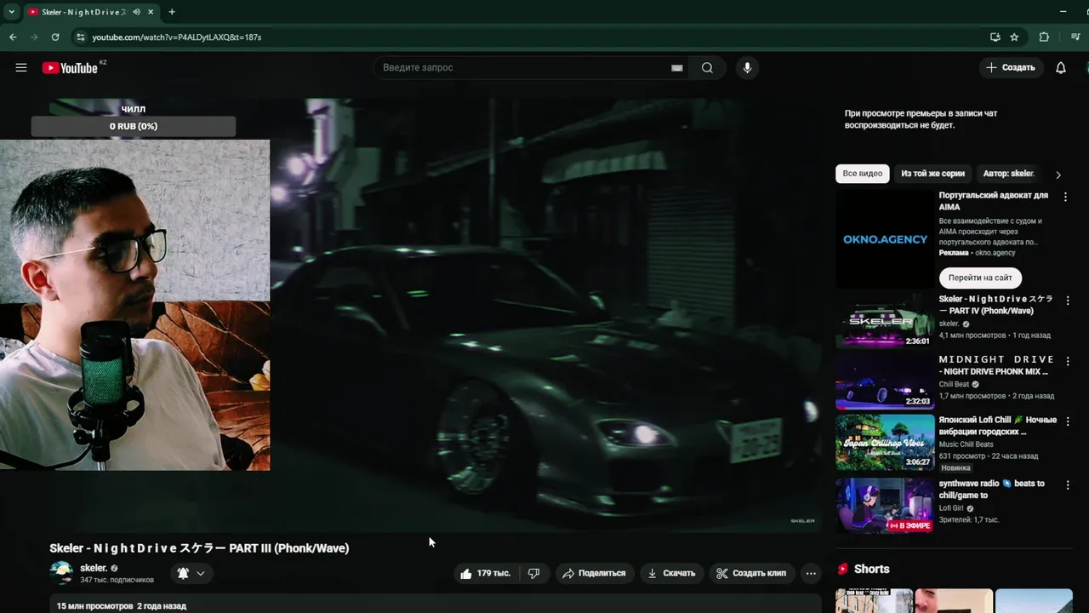The image size is (1089, 613).
Task: Select the Автор: skeler. chip
Action: pyautogui.click(x=1008, y=174)
